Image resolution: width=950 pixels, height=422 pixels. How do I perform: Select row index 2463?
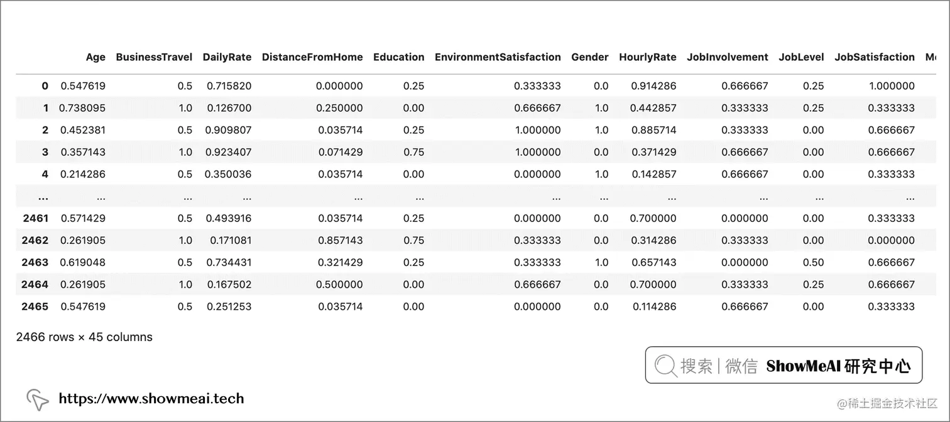tap(35, 262)
